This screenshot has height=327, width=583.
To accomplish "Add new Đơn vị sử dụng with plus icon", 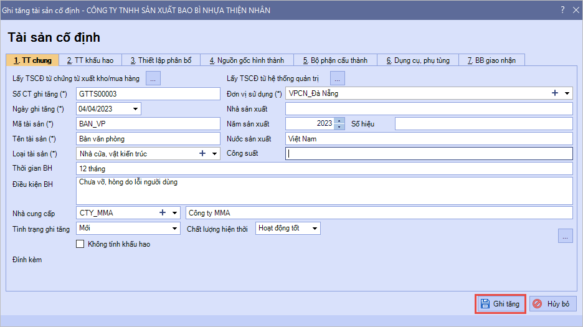I will pyautogui.click(x=554, y=93).
